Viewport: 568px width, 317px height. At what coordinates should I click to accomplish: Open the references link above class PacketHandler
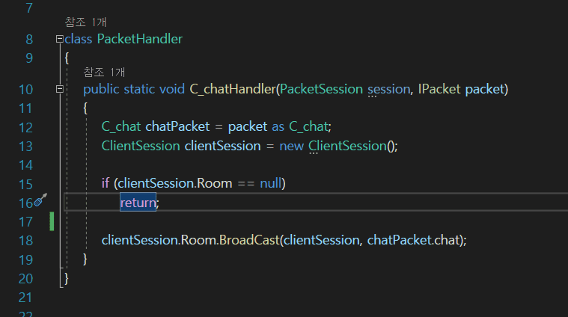(85, 22)
